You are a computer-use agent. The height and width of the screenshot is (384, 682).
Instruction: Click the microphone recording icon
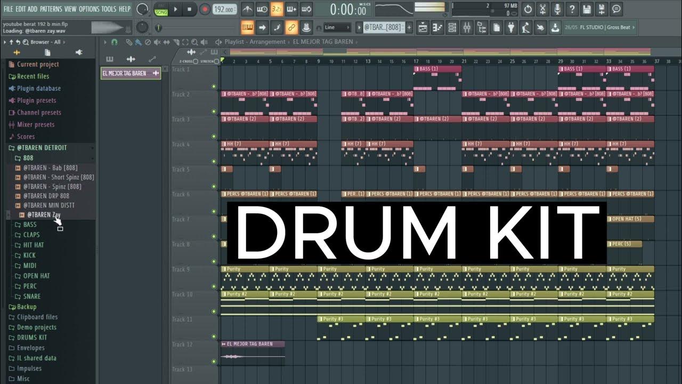pos(557,9)
